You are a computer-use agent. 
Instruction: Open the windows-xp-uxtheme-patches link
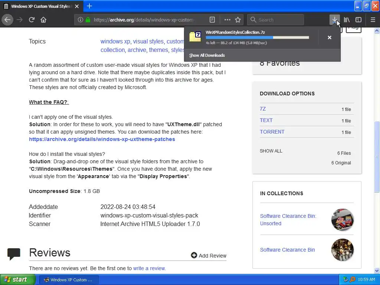[x=102, y=139]
